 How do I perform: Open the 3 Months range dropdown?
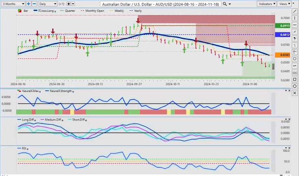pyautogui.click(x=13, y=4)
